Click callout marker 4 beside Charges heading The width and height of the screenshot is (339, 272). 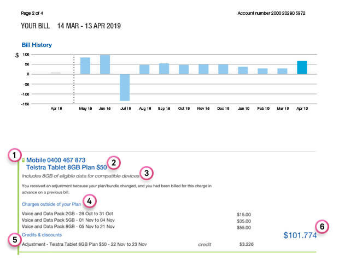pyautogui.click(x=91, y=200)
